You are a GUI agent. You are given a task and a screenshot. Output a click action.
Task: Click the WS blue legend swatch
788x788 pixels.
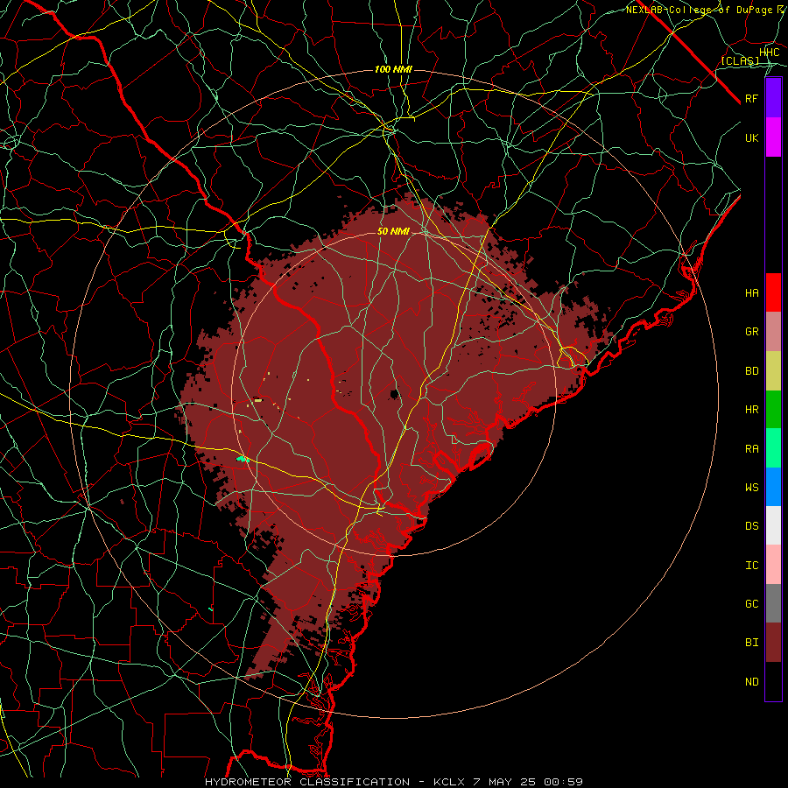pos(773,487)
